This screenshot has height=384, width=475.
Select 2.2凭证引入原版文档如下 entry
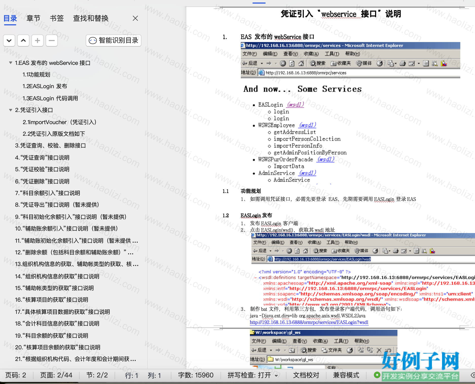click(x=54, y=134)
